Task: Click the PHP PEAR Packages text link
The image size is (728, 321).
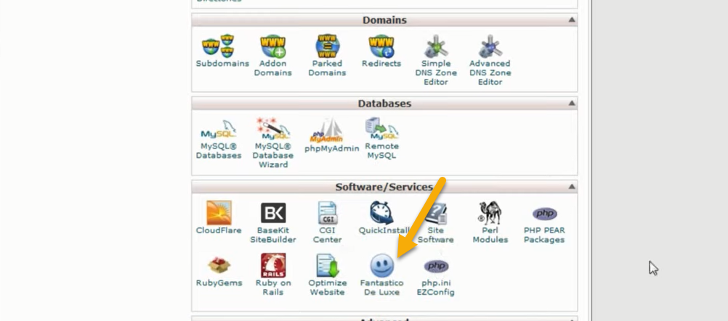Action: (544, 235)
